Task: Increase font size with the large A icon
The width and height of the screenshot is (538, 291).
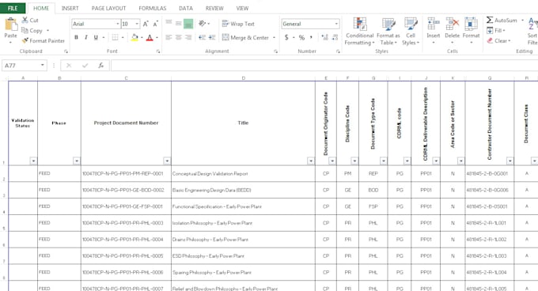Action: [x=146, y=24]
